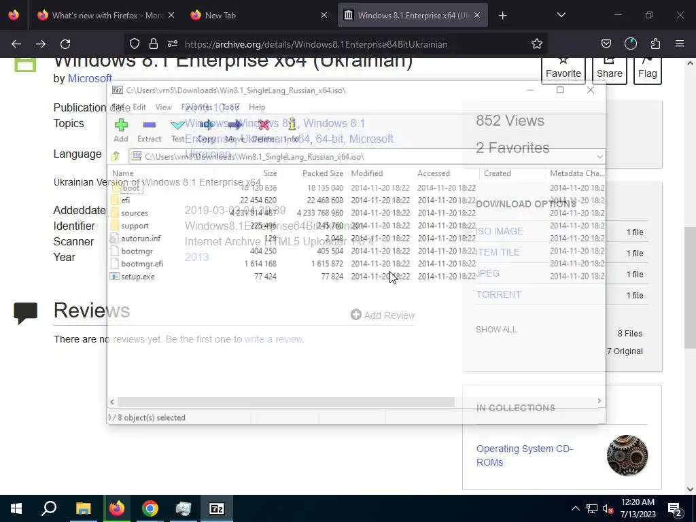Click the Share button on archive.org

[609, 69]
